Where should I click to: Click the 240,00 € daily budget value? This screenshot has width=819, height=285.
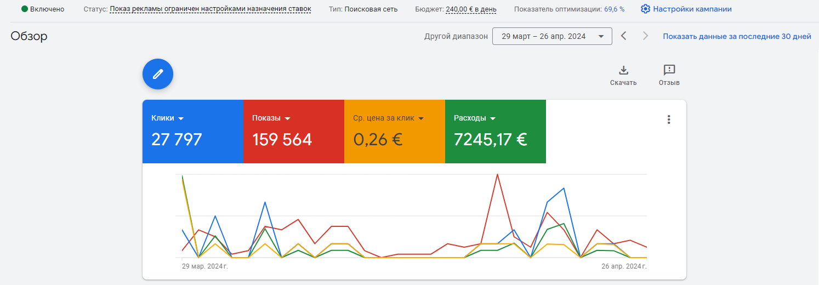point(471,9)
